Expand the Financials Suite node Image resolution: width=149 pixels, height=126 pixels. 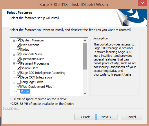tap(14, 54)
